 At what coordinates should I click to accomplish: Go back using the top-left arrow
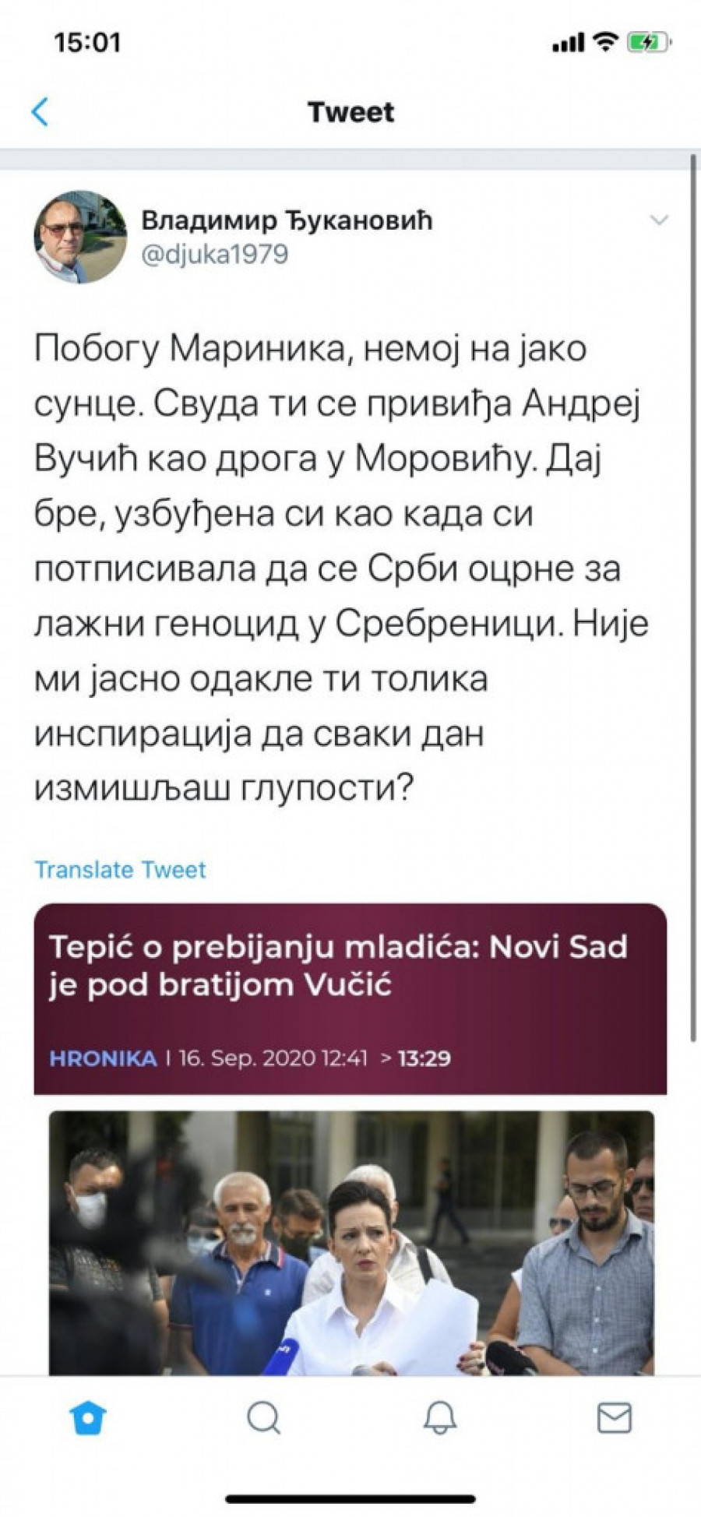[40, 112]
